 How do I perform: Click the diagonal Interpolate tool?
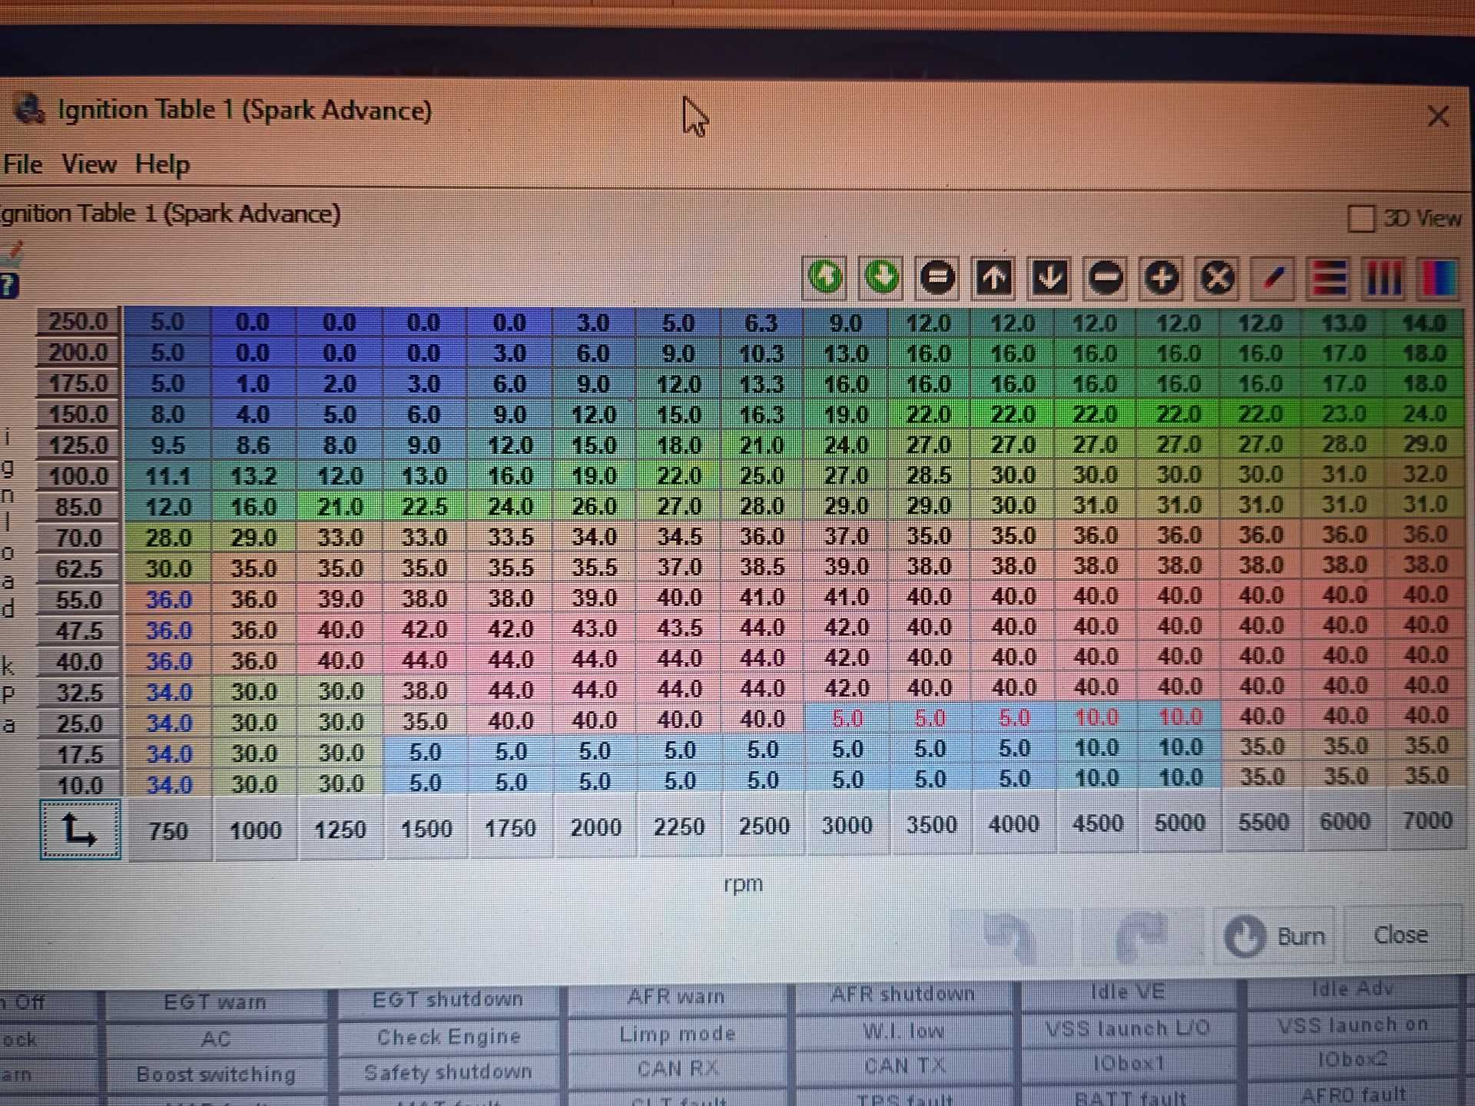click(x=1274, y=277)
